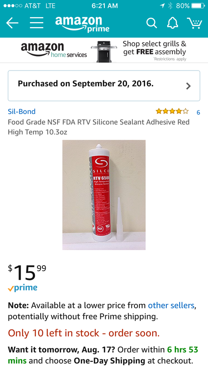
Task: Open notifications bell icon
Action: point(173,23)
